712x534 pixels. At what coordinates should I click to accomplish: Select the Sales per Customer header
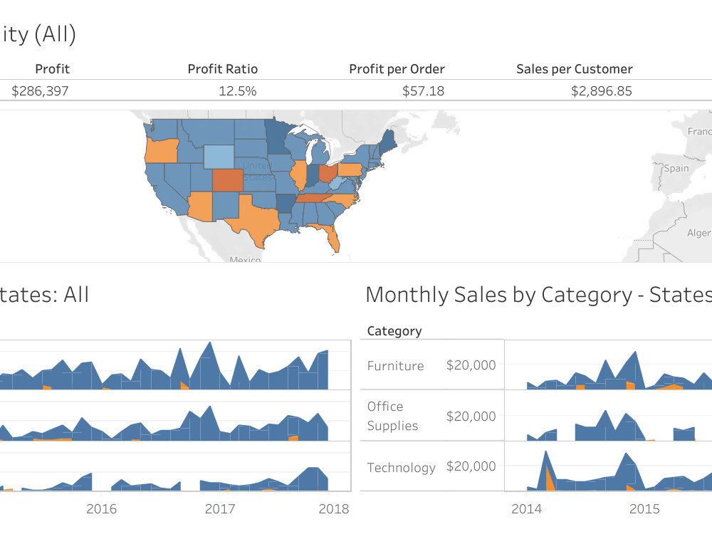click(x=574, y=69)
